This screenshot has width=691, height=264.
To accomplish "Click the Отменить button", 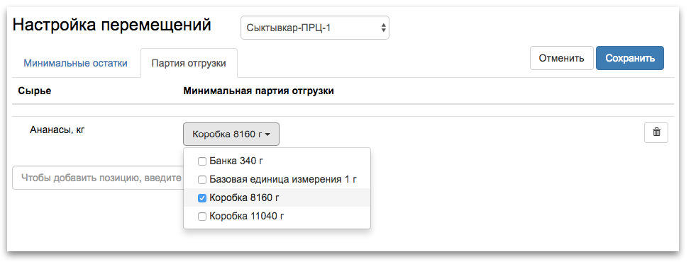I will click(x=561, y=58).
